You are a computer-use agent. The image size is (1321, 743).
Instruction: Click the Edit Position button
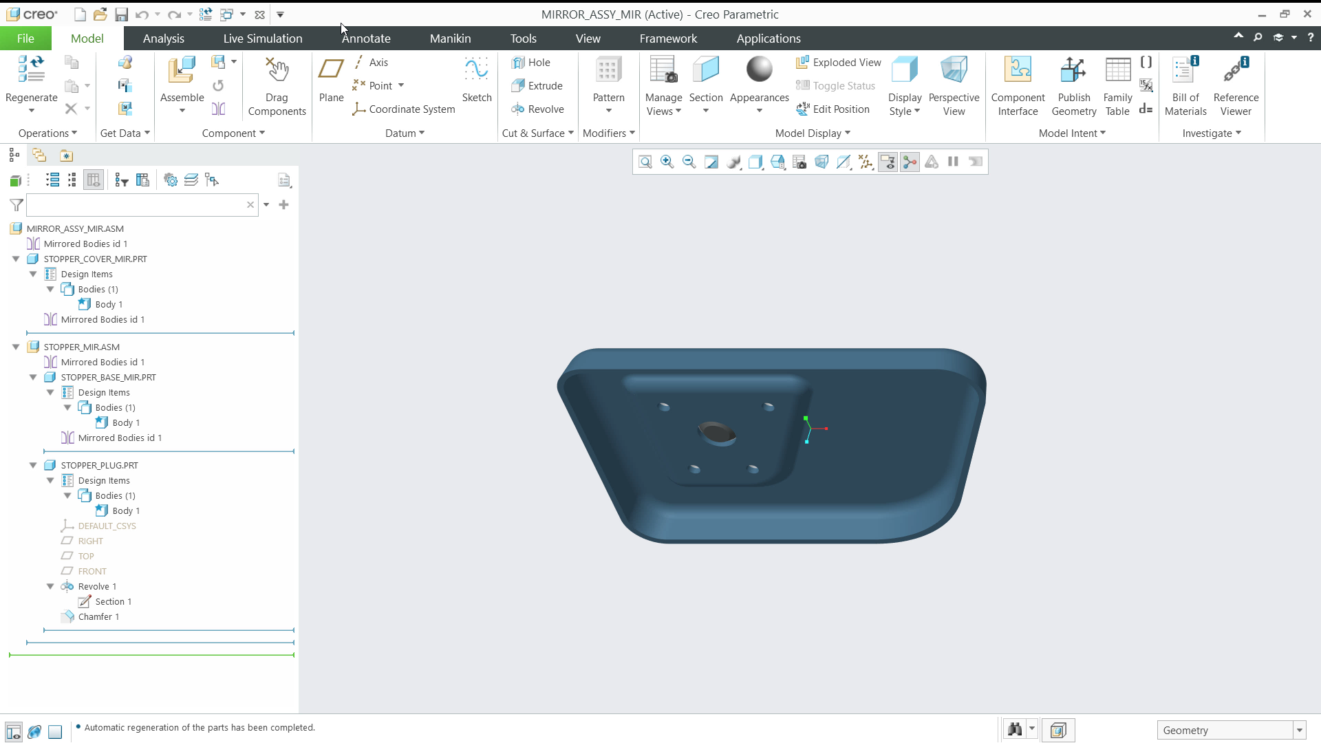(x=833, y=109)
